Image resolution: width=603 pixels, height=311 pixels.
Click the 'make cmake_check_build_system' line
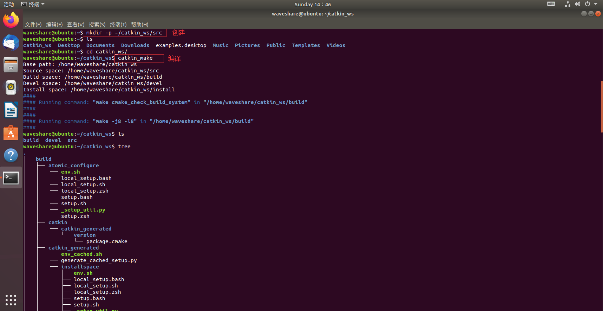(x=165, y=102)
